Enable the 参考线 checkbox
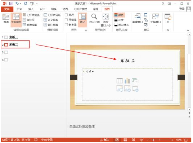 [66, 25]
